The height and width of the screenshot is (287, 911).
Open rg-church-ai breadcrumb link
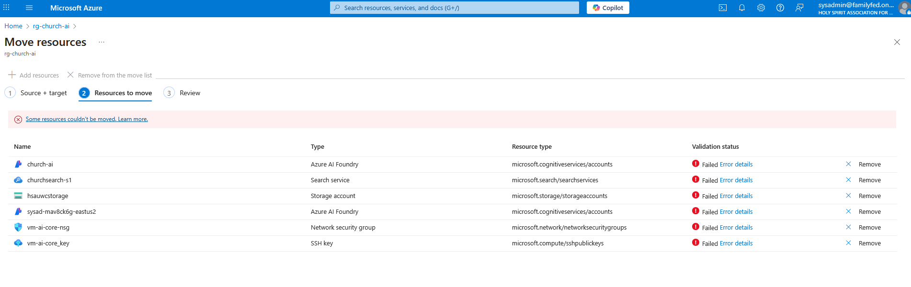point(51,26)
